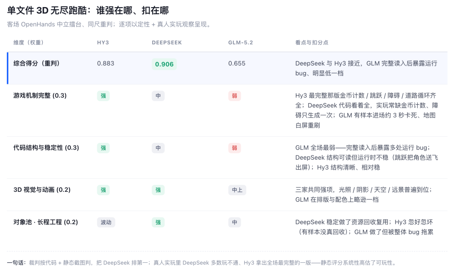Click the GLM-5.2 score "0.655"

pyautogui.click(x=237, y=63)
